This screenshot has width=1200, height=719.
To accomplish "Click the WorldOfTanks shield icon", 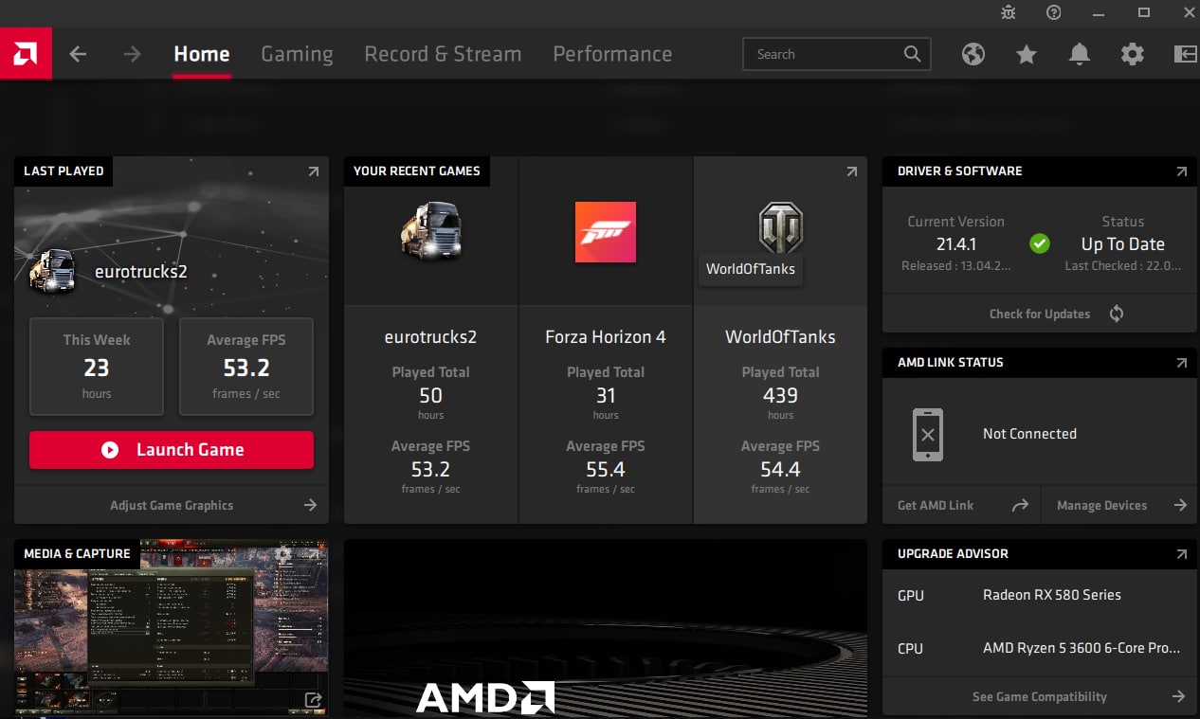I will [780, 227].
